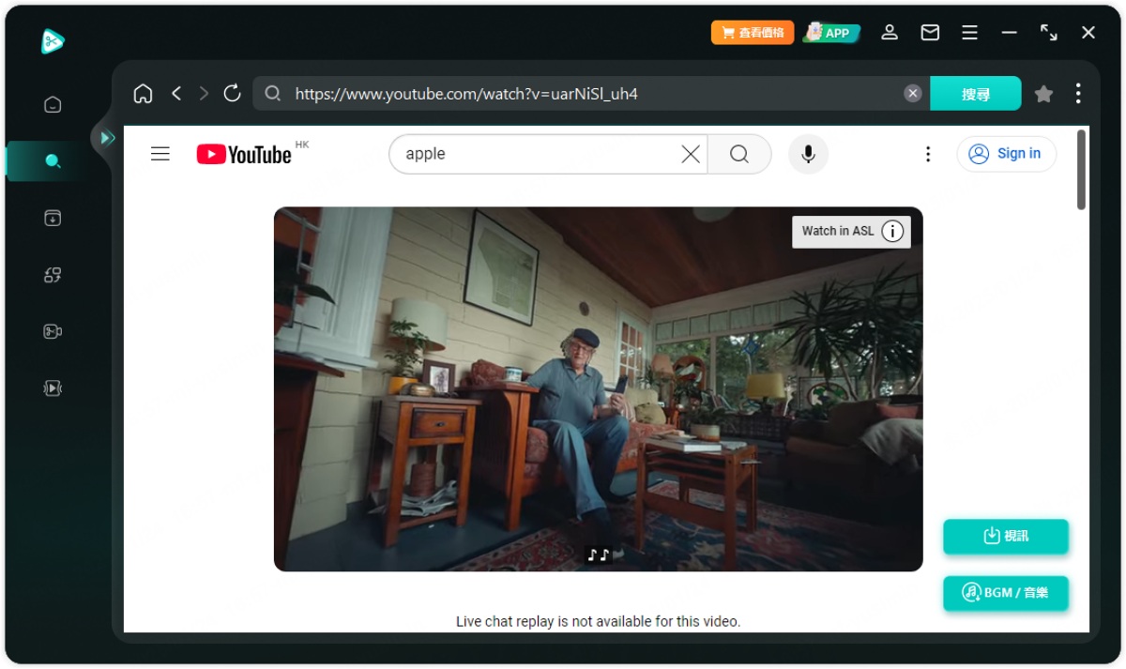
Task: Navigate back in the built-in browser
Action: tap(176, 93)
